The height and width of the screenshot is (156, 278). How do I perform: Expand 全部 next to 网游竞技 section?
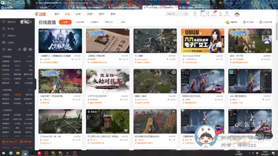[x=30, y=57]
